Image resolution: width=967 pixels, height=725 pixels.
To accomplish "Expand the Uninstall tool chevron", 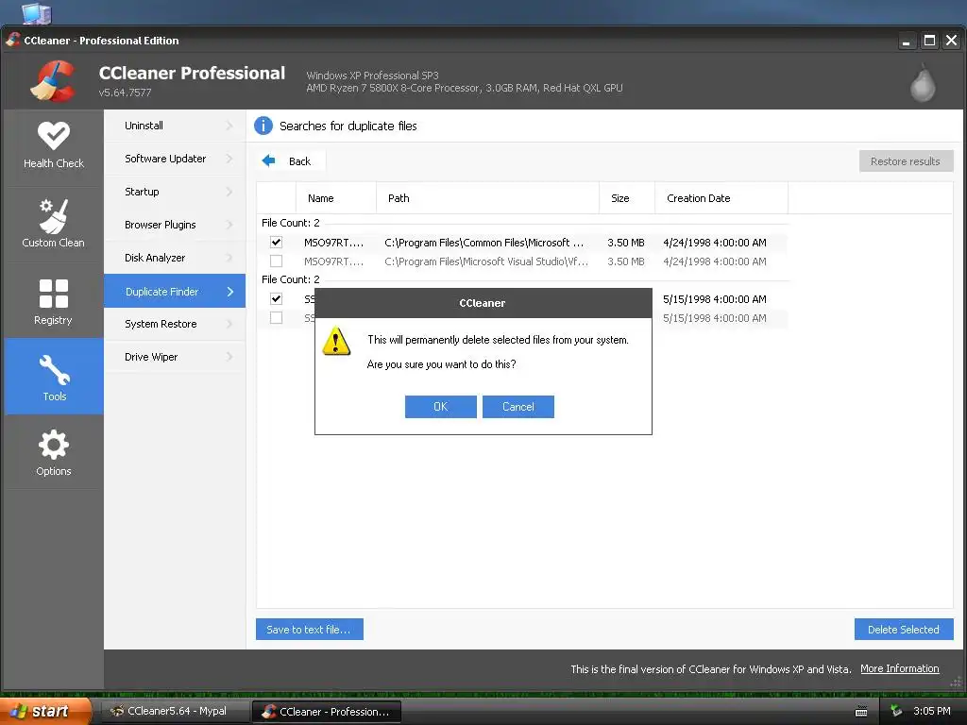I will (229, 126).
